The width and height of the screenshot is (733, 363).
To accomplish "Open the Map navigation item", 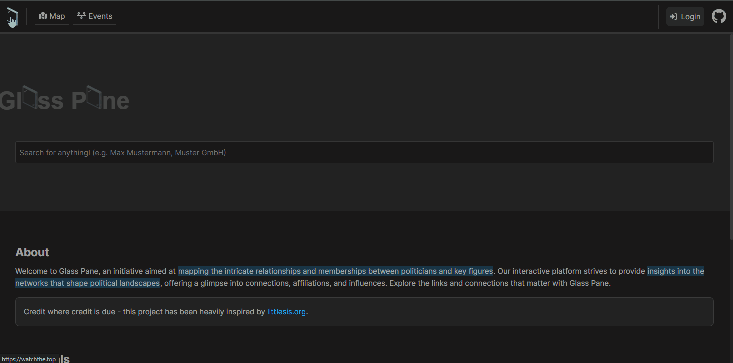I will click(x=52, y=16).
